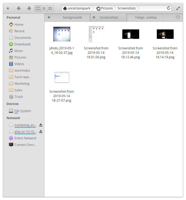Image resolution: width=186 pixels, height=200 pixels.
Task: Switch to list view
Action: point(44,8)
